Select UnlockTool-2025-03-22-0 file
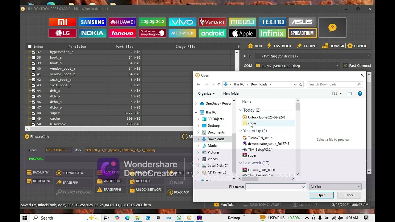 point(266,117)
